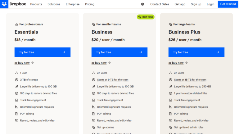Screen dimensions: 239x134
Task: Click the For smaller teams people icon
Action: point(93,24)
